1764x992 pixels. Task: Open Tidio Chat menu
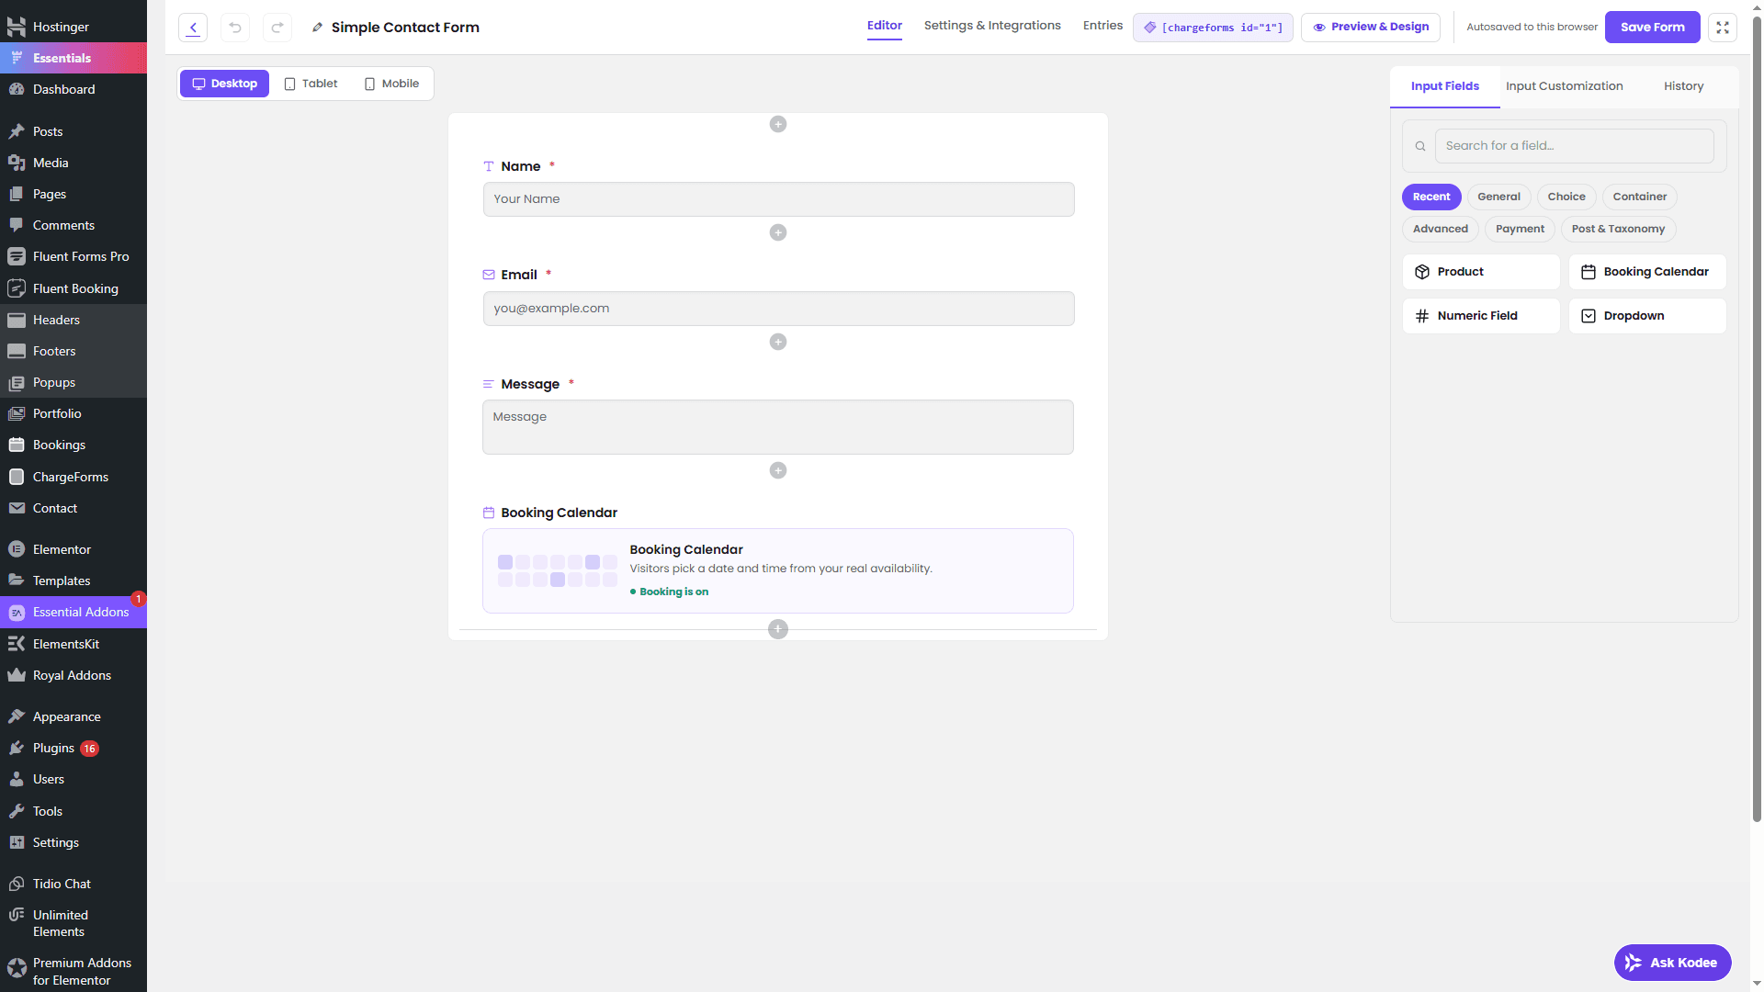[73, 884]
